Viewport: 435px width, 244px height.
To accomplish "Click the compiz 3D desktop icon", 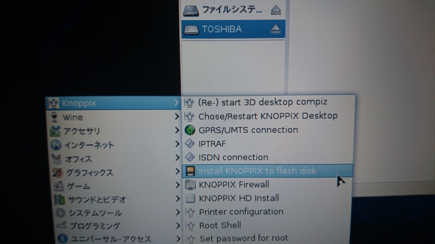I will tap(189, 102).
